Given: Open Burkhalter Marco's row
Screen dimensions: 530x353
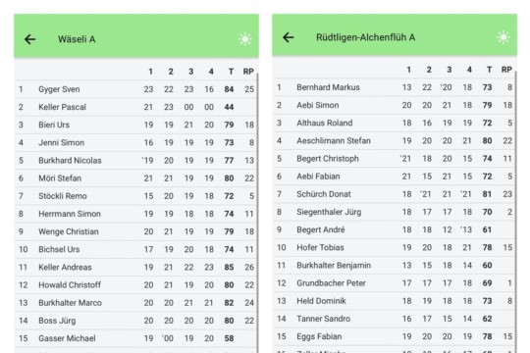Looking at the screenshot, I should 135,303.
